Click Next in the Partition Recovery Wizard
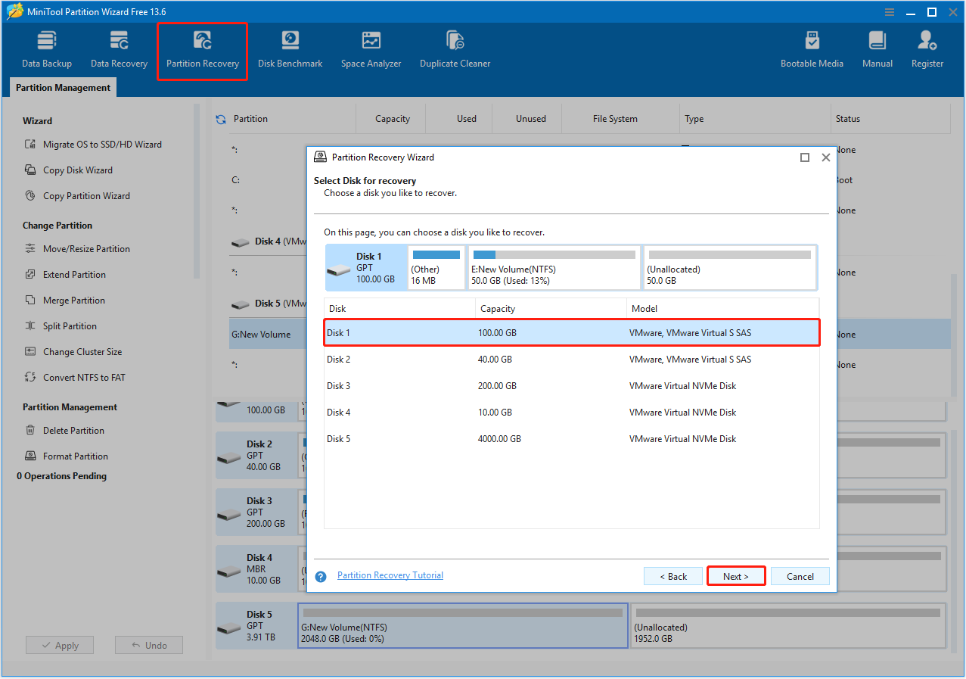This screenshot has width=966, height=679. click(735, 575)
